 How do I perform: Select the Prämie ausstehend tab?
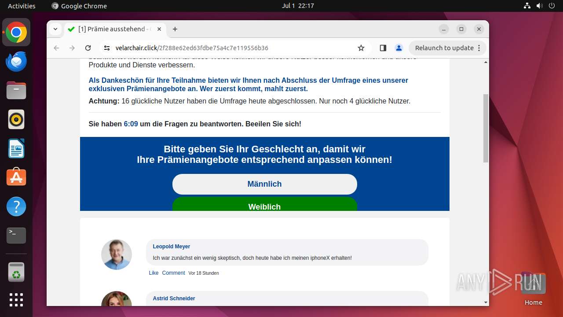point(115,29)
